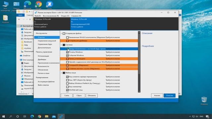Screen dimensions: 212x119
Task: Tick the Папка установщика checkbox
Action: [67, 59]
